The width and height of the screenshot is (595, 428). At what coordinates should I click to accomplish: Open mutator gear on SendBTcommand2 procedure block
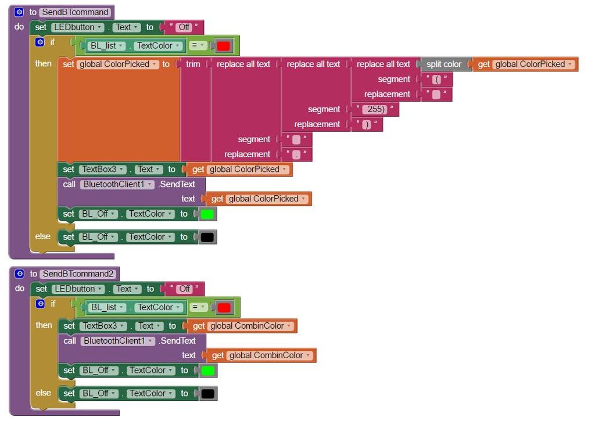20,274
